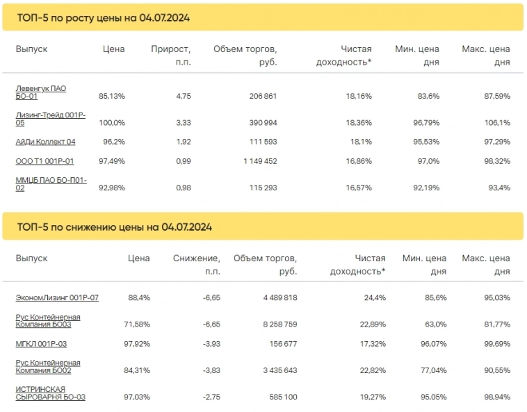Click the ТОП-5 по росту цены heading
This screenshot has width=527, height=412.
(x=104, y=17)
